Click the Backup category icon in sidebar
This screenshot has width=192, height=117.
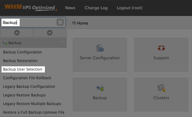tap(5, 43)
